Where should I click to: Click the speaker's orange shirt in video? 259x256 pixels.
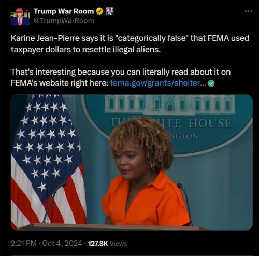147,201
